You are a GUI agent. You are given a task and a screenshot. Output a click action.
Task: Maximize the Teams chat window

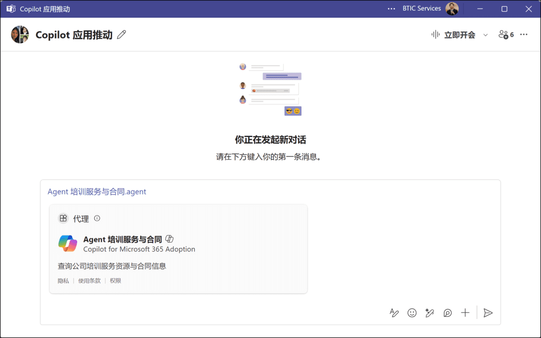click(504, 8)
